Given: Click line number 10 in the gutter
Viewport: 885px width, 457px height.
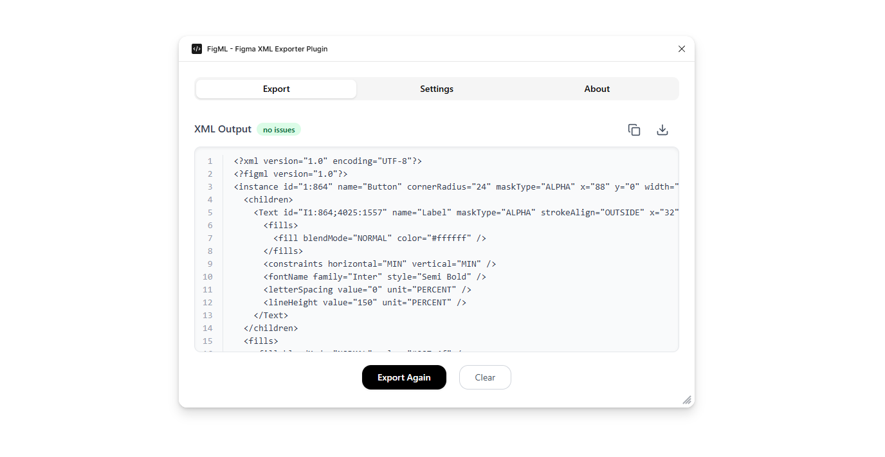Looking at the screenshot, I should coord(207,276).
